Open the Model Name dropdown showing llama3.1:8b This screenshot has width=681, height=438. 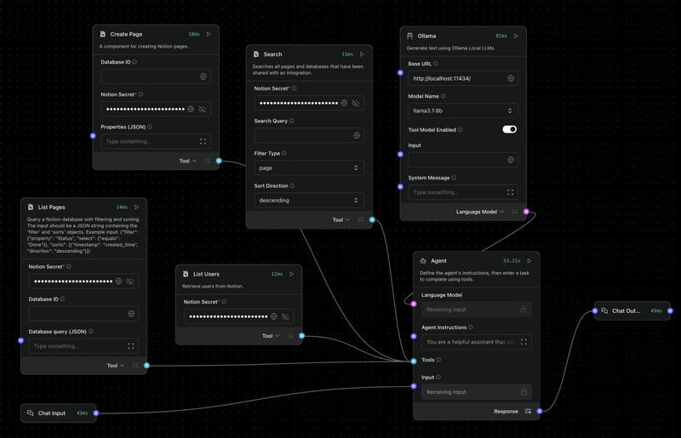(x=463, y=111)
